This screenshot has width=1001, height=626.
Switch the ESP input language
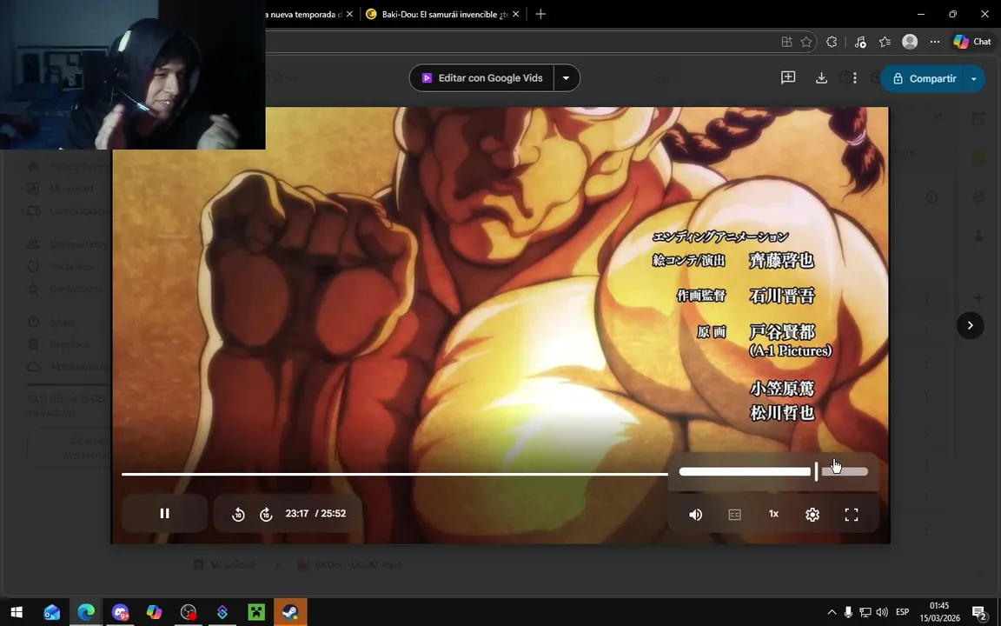[x=902, y=612]
